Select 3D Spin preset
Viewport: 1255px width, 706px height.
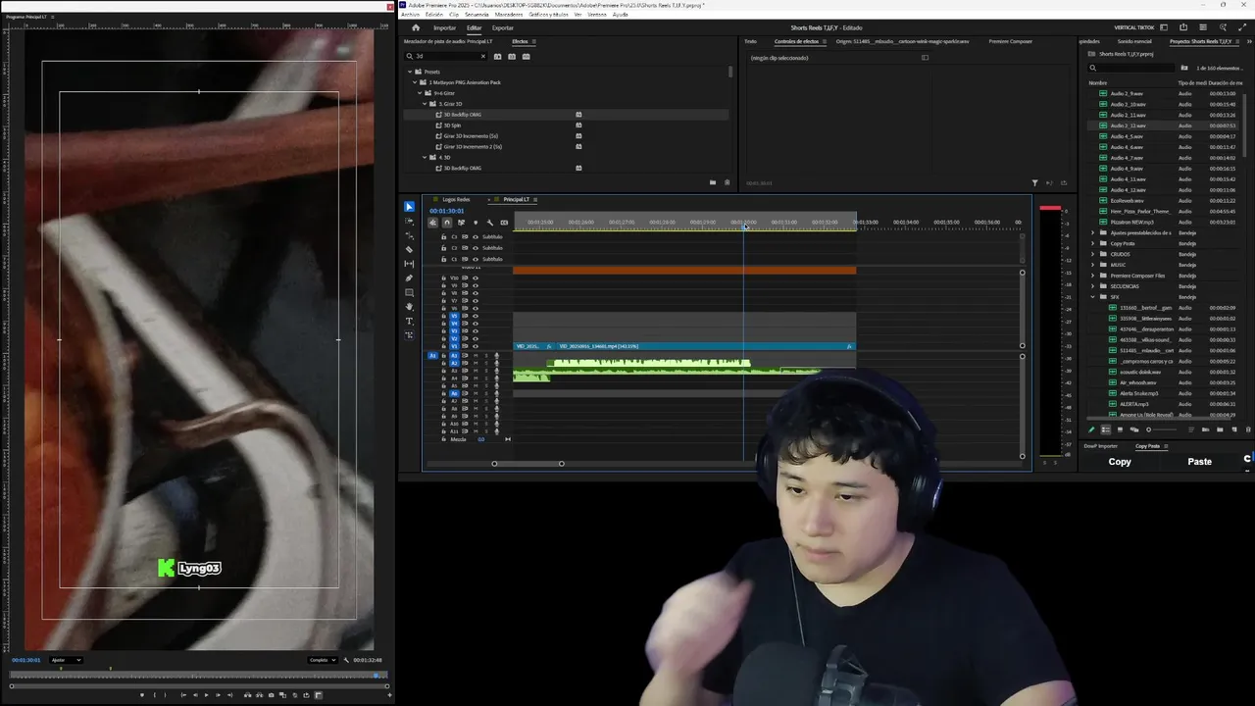click(452, 126)
